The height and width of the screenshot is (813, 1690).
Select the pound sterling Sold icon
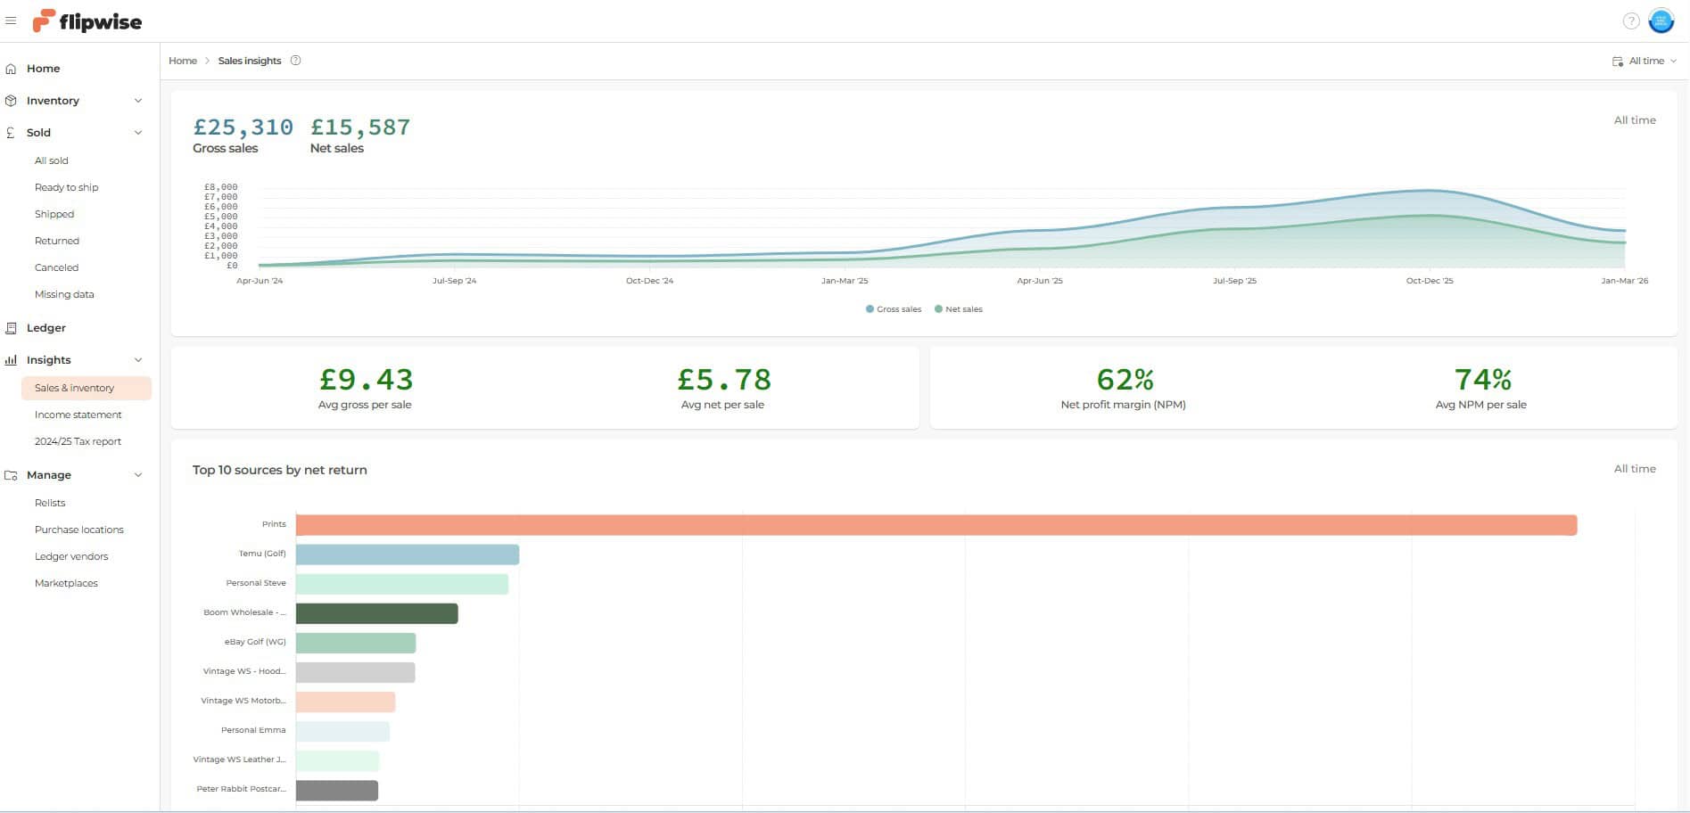10,132
